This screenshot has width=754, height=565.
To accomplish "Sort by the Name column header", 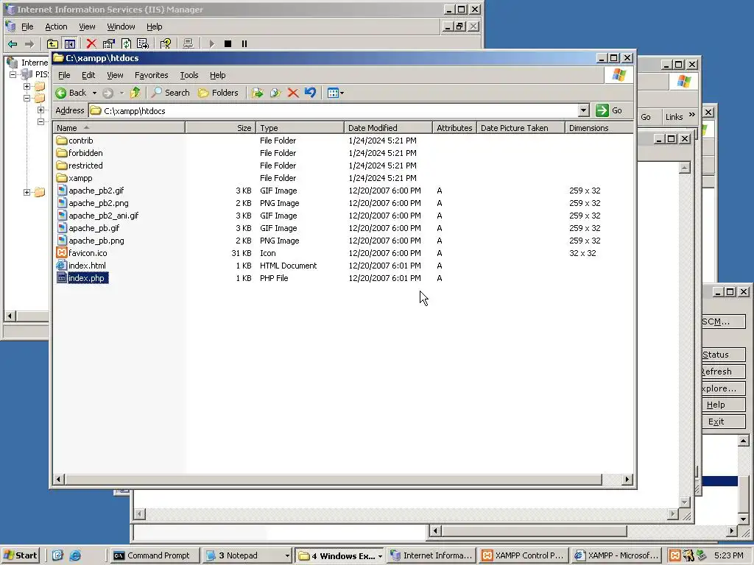I will pos(119,128).
